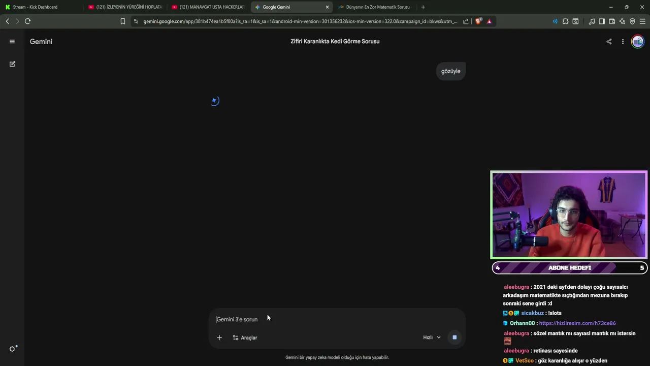Viewport: 650px width, 366px height.
Task: Open Brave Rewards triangle icon
Action: tap(489, 21)
